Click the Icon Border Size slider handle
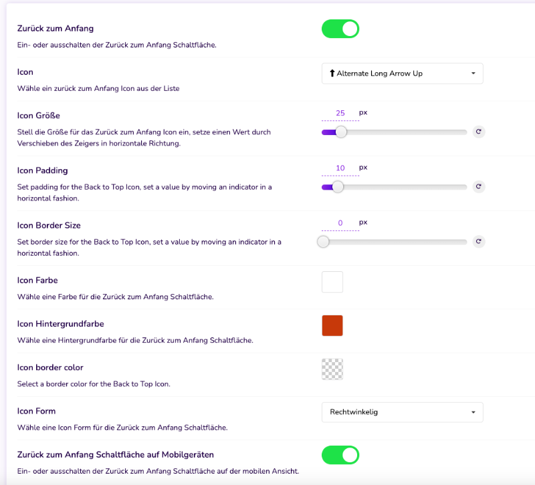 coord(323,242)
